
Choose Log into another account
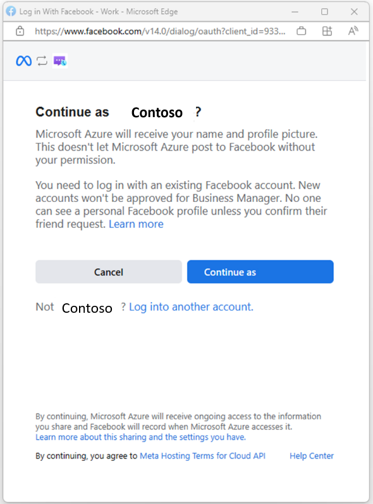pos(191,307)
